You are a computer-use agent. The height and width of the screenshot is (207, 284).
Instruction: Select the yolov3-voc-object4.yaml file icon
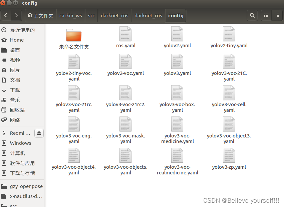click(x=74, y=155)
